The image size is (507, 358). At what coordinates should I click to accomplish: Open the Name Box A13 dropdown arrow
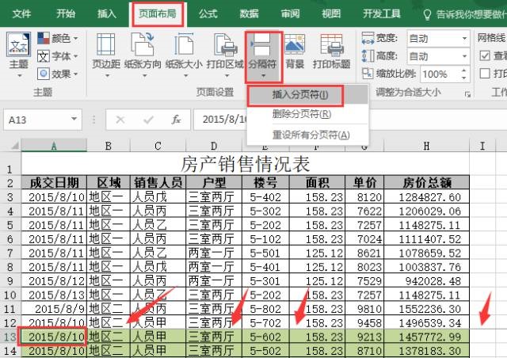pos(74,120)
